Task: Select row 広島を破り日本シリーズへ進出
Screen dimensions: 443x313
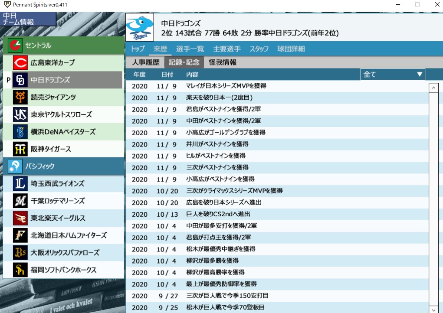Action: pos(277,202)
